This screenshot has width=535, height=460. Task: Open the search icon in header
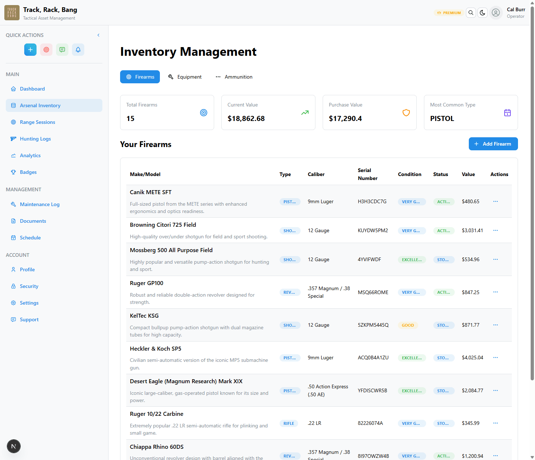[471, 13]
